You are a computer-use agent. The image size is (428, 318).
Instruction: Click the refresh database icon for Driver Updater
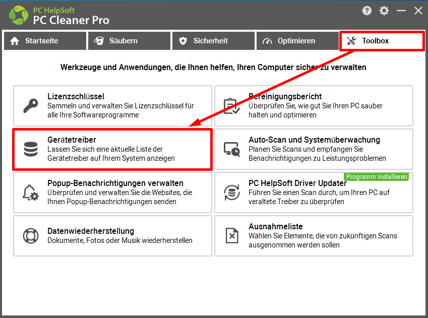point(232,193)
